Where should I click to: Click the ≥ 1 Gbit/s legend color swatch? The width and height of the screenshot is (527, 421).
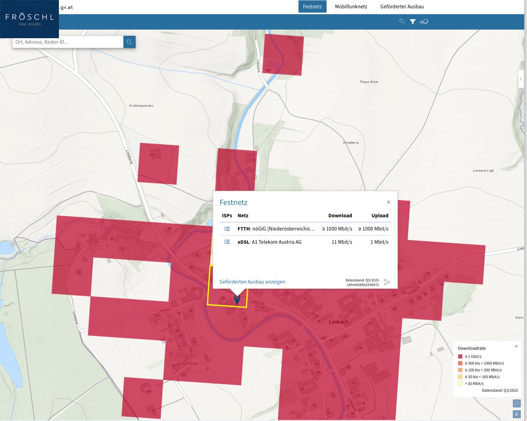460,356
